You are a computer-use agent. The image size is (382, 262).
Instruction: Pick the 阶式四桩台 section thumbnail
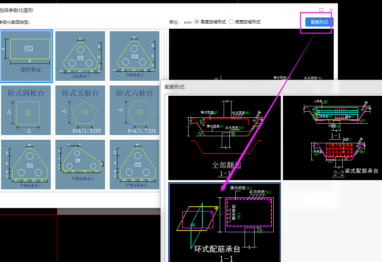[x=26, y=110]
